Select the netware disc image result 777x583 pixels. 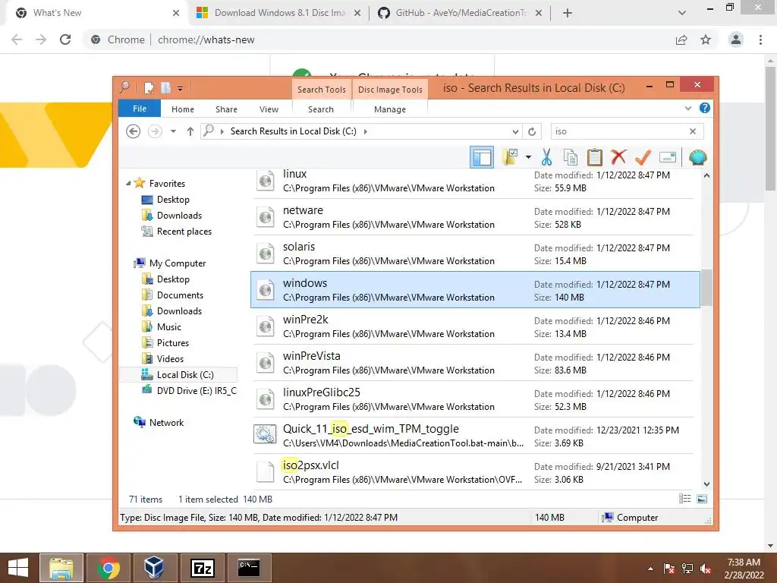475,216
